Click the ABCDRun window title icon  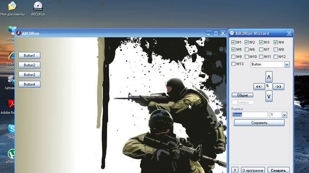coord(19,33)
